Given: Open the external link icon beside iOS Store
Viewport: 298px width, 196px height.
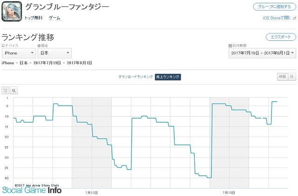Looking at the screenshot, I should (294, 18).
